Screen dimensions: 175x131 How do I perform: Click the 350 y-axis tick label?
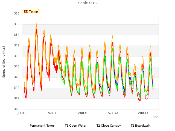click(17, 56)
